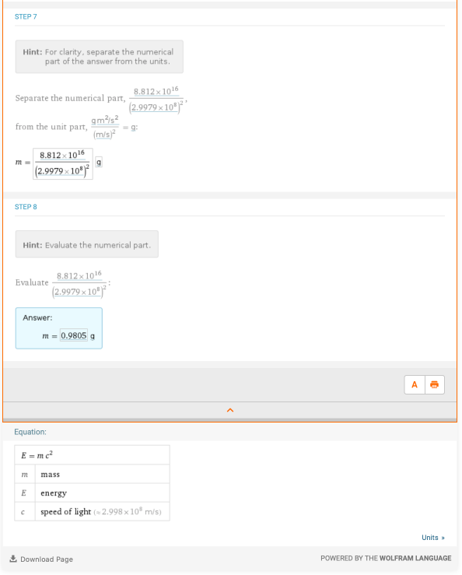
Task: Click the orange 'A' plain text icon
Action: pyautogui.click(x=415, y=384)
